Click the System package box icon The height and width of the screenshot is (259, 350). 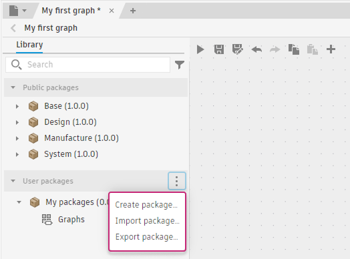coord(33,154)
